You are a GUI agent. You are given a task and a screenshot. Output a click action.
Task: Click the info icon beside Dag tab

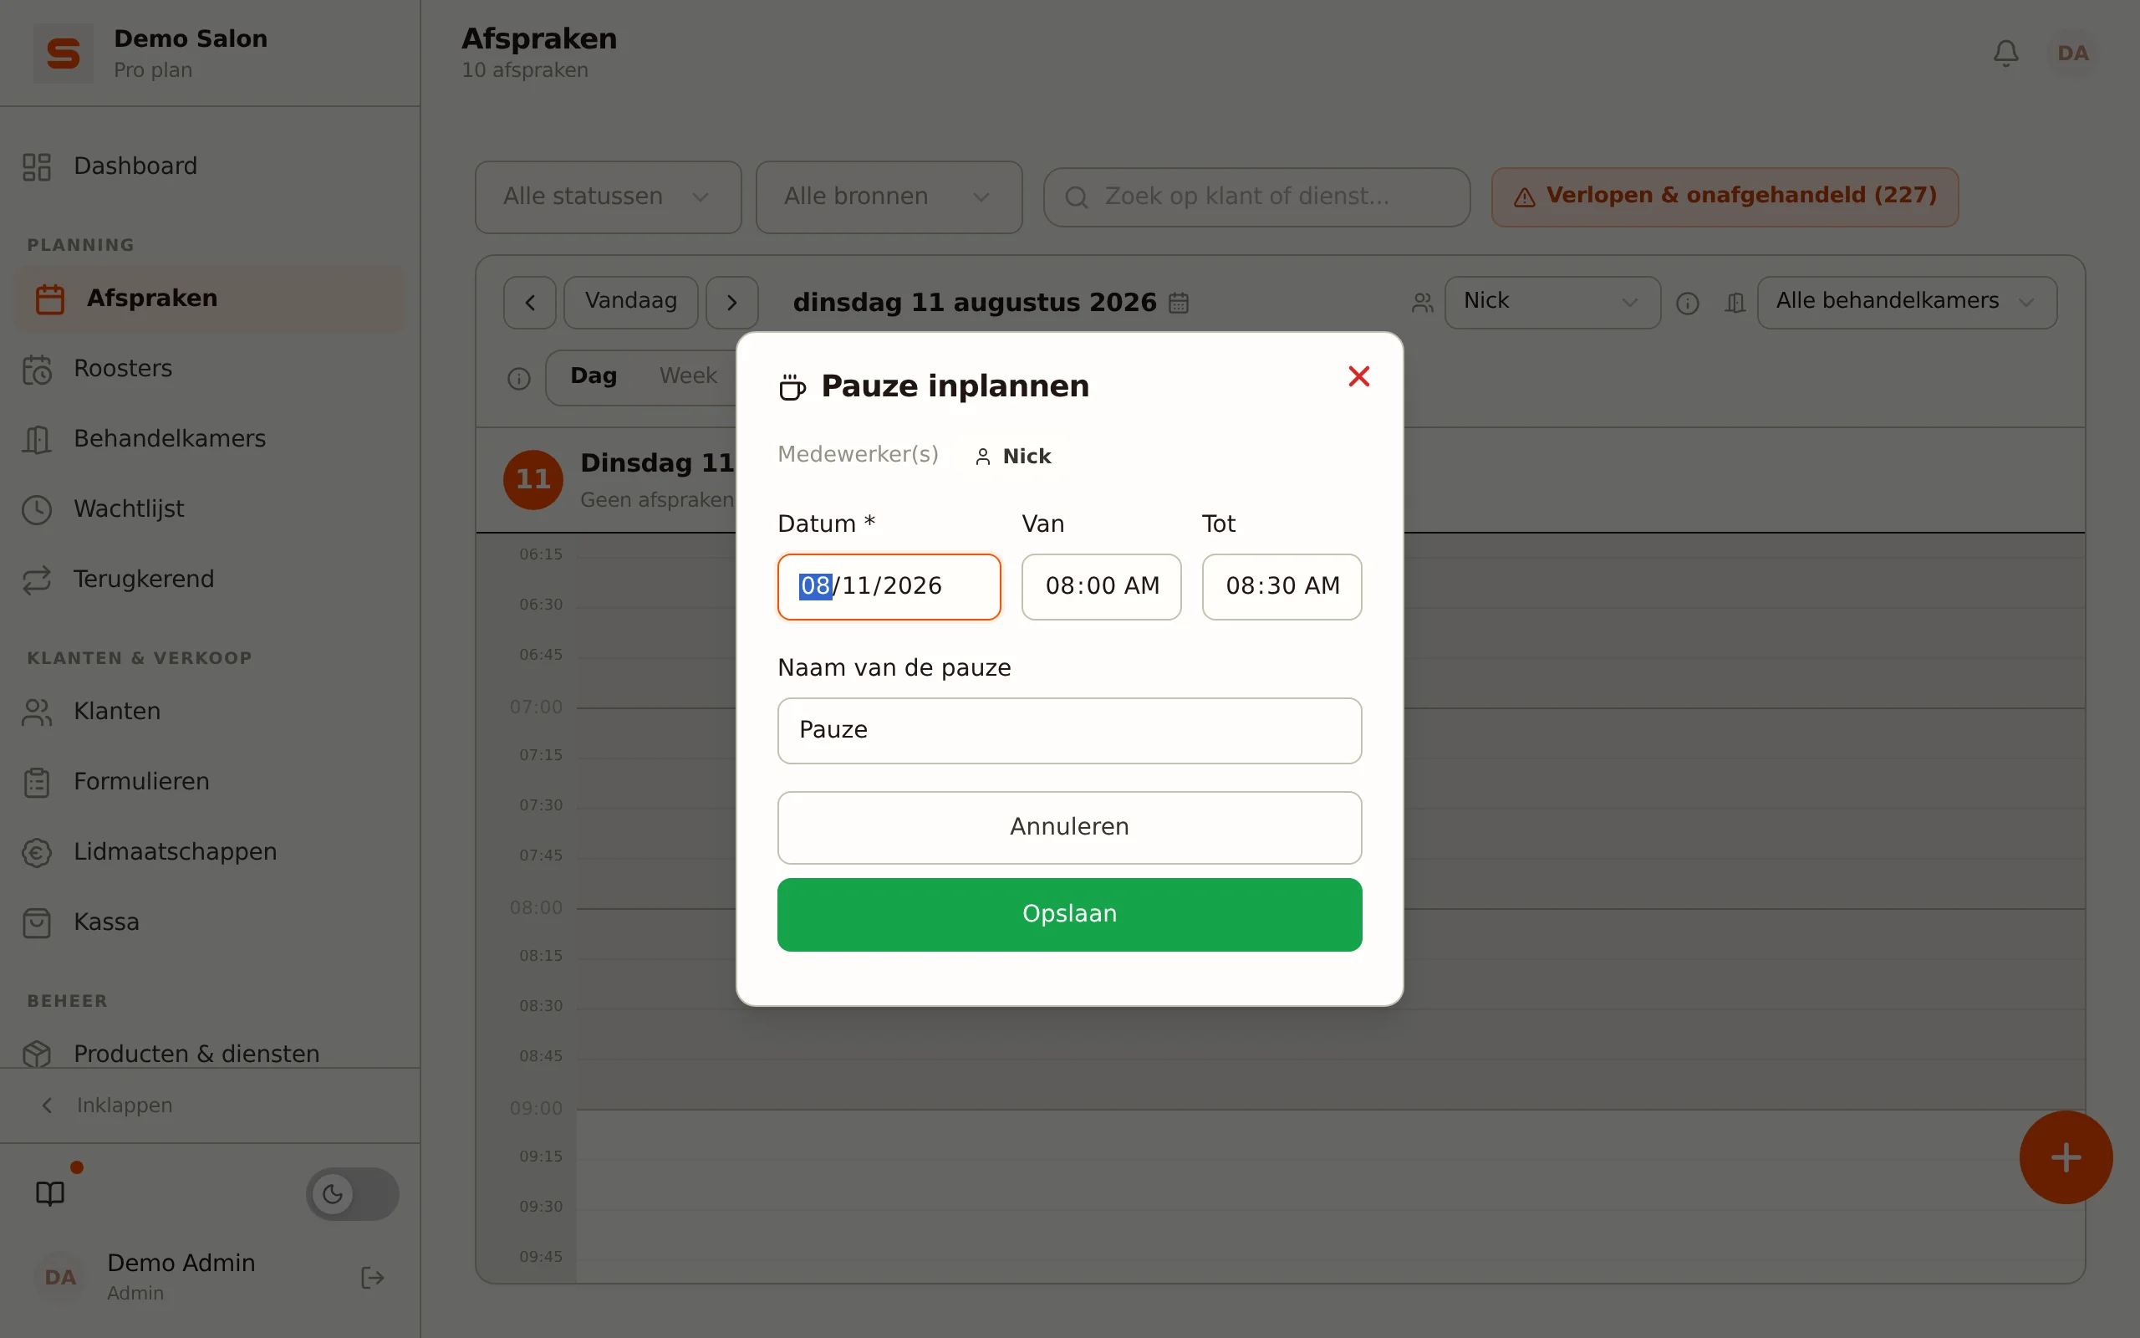click(519, 380)
